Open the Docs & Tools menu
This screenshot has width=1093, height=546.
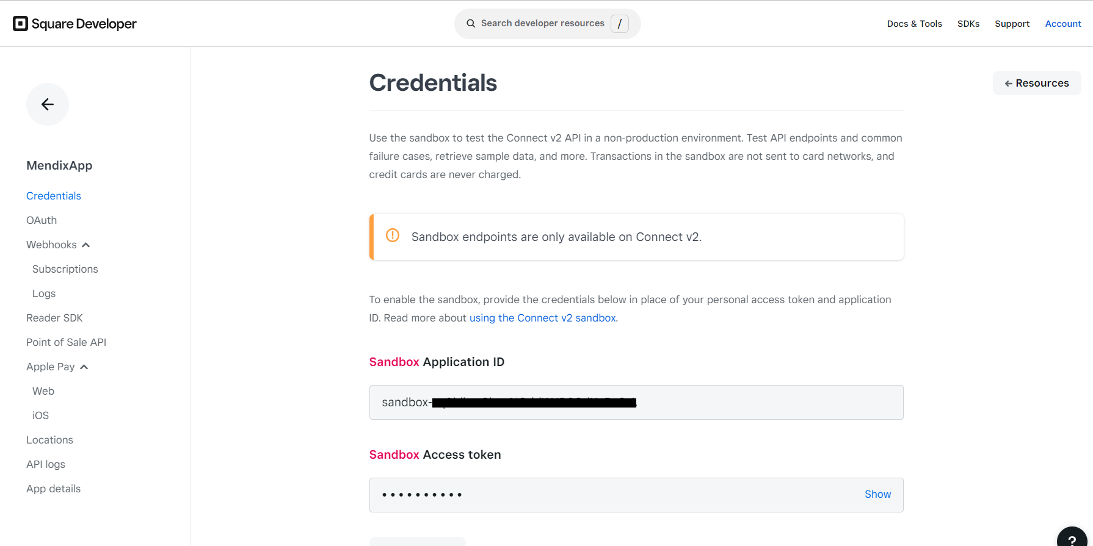pyautogui.click(x=914, y=23)
